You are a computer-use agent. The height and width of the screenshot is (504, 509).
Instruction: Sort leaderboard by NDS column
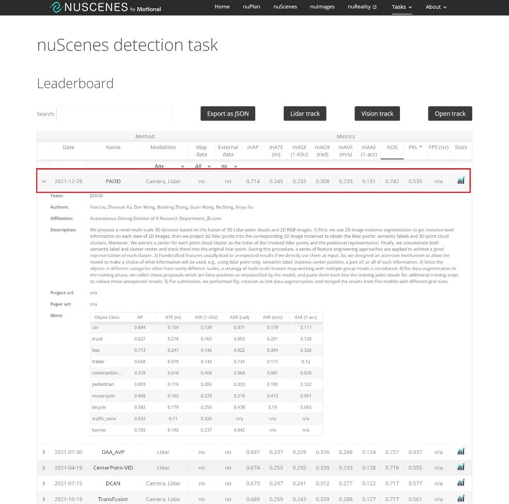[x=392, y=148]
